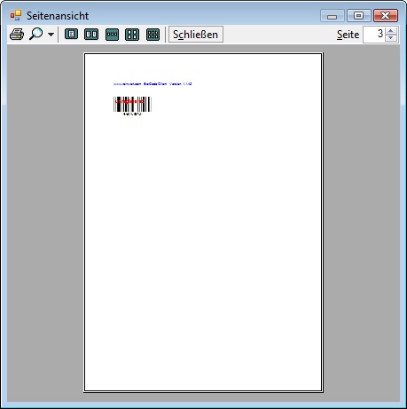This screenshot has height=409, width=407.
Task: Click the Seite page number field
Action: click(x=374, y=35)
